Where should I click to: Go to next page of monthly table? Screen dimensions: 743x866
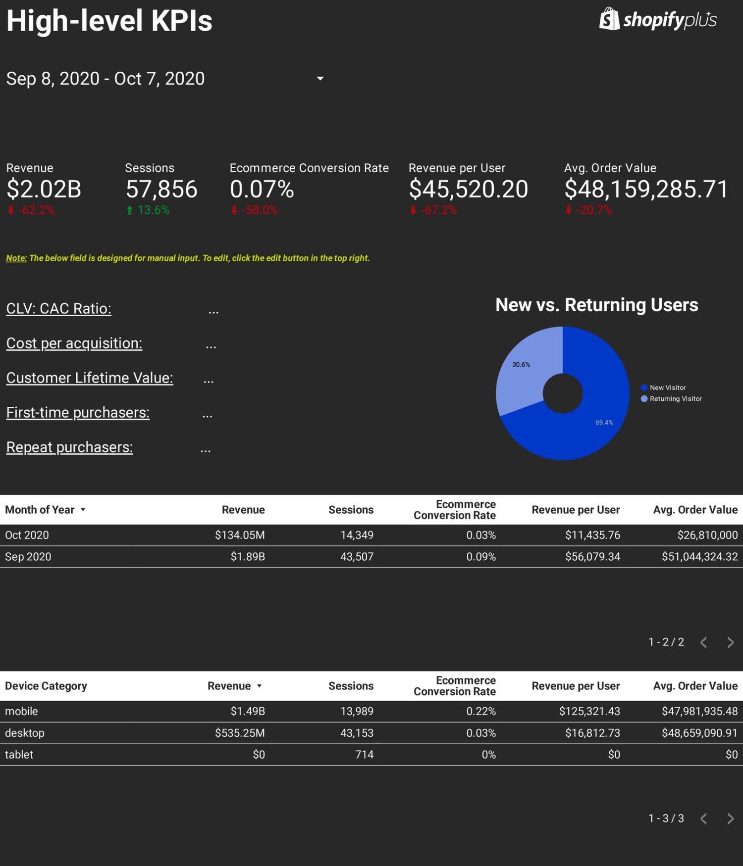point(731,642)
